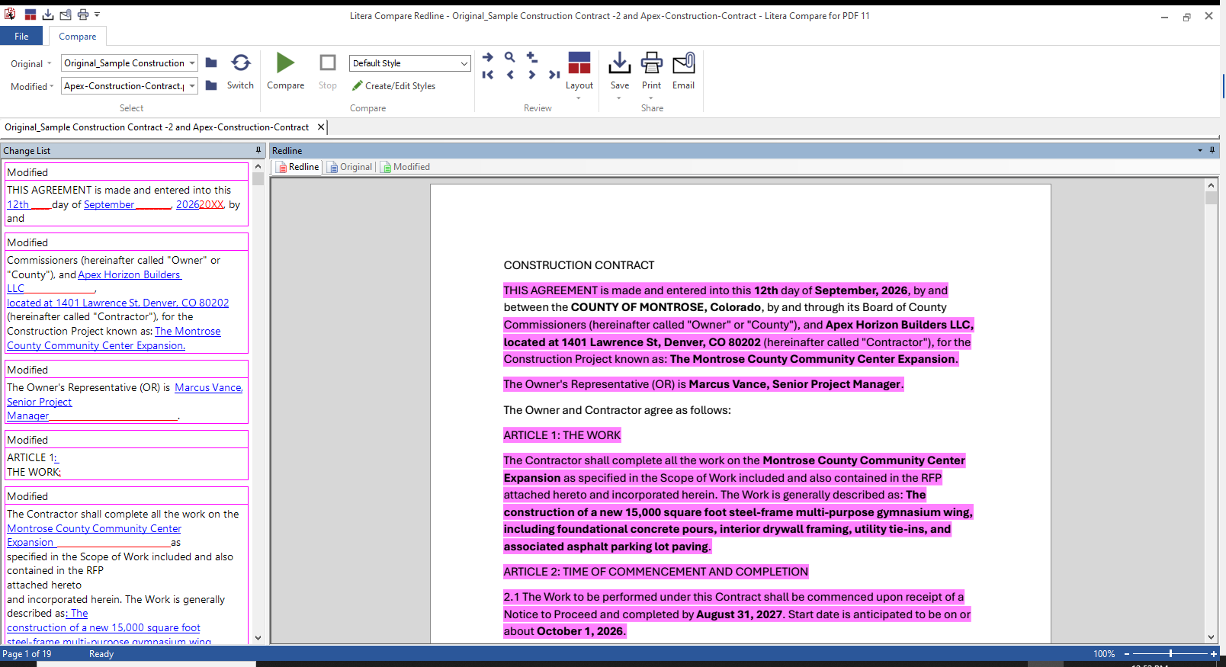Jump to the first change
The image size is (1226, 667).
(x=488, y=75)
